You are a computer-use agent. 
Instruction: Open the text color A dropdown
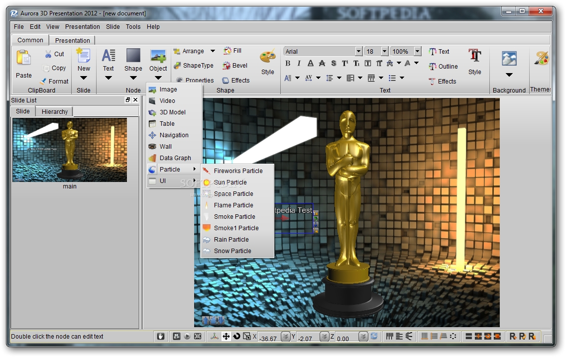[x=416, y=63]
